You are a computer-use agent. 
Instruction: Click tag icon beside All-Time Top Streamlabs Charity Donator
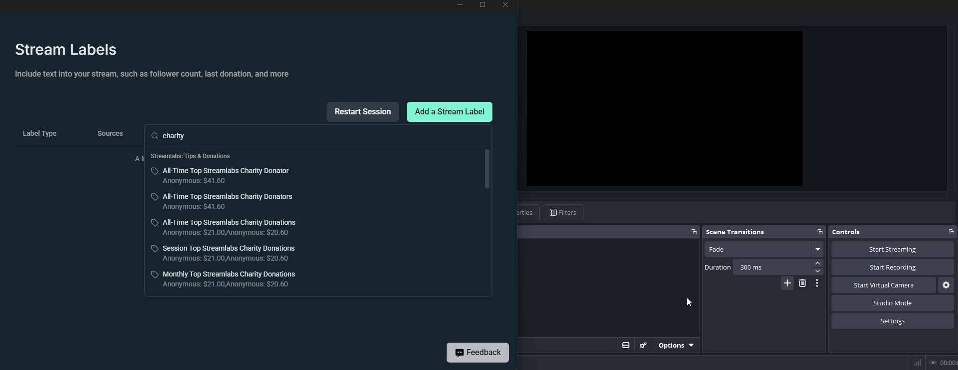click(x=155, y=171)
